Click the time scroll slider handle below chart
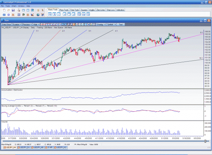 point(205,141)
